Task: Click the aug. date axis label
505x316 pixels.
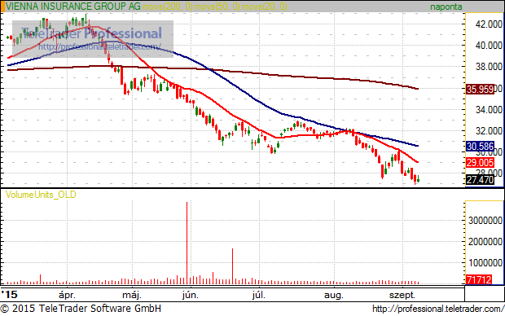Action: pyautogui.click(x=334, y=296)
